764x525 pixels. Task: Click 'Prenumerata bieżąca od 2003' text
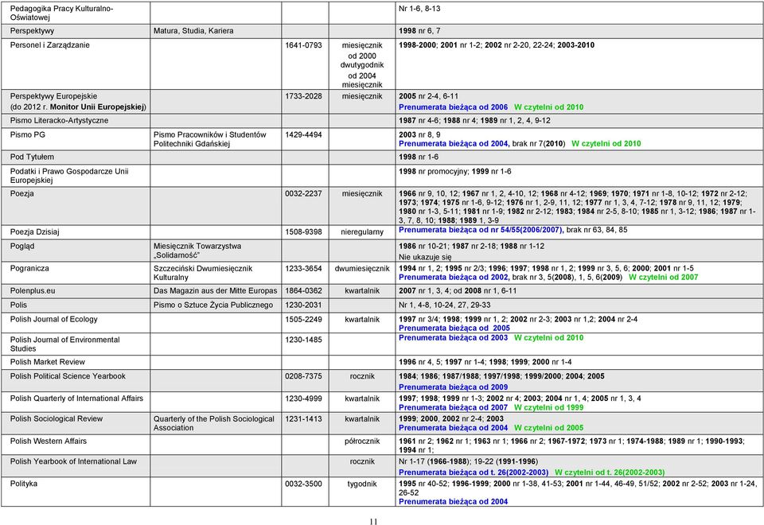pos(453,338)
